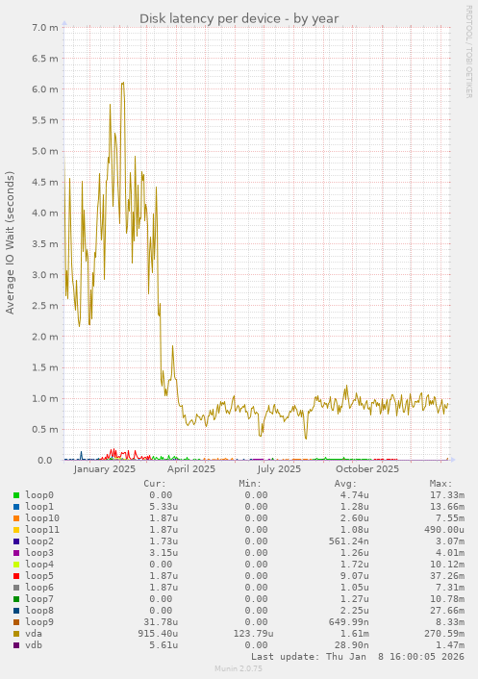Click the '3.5 m' y-axis tick label
The image size is (478, 679).
[44, 243]
